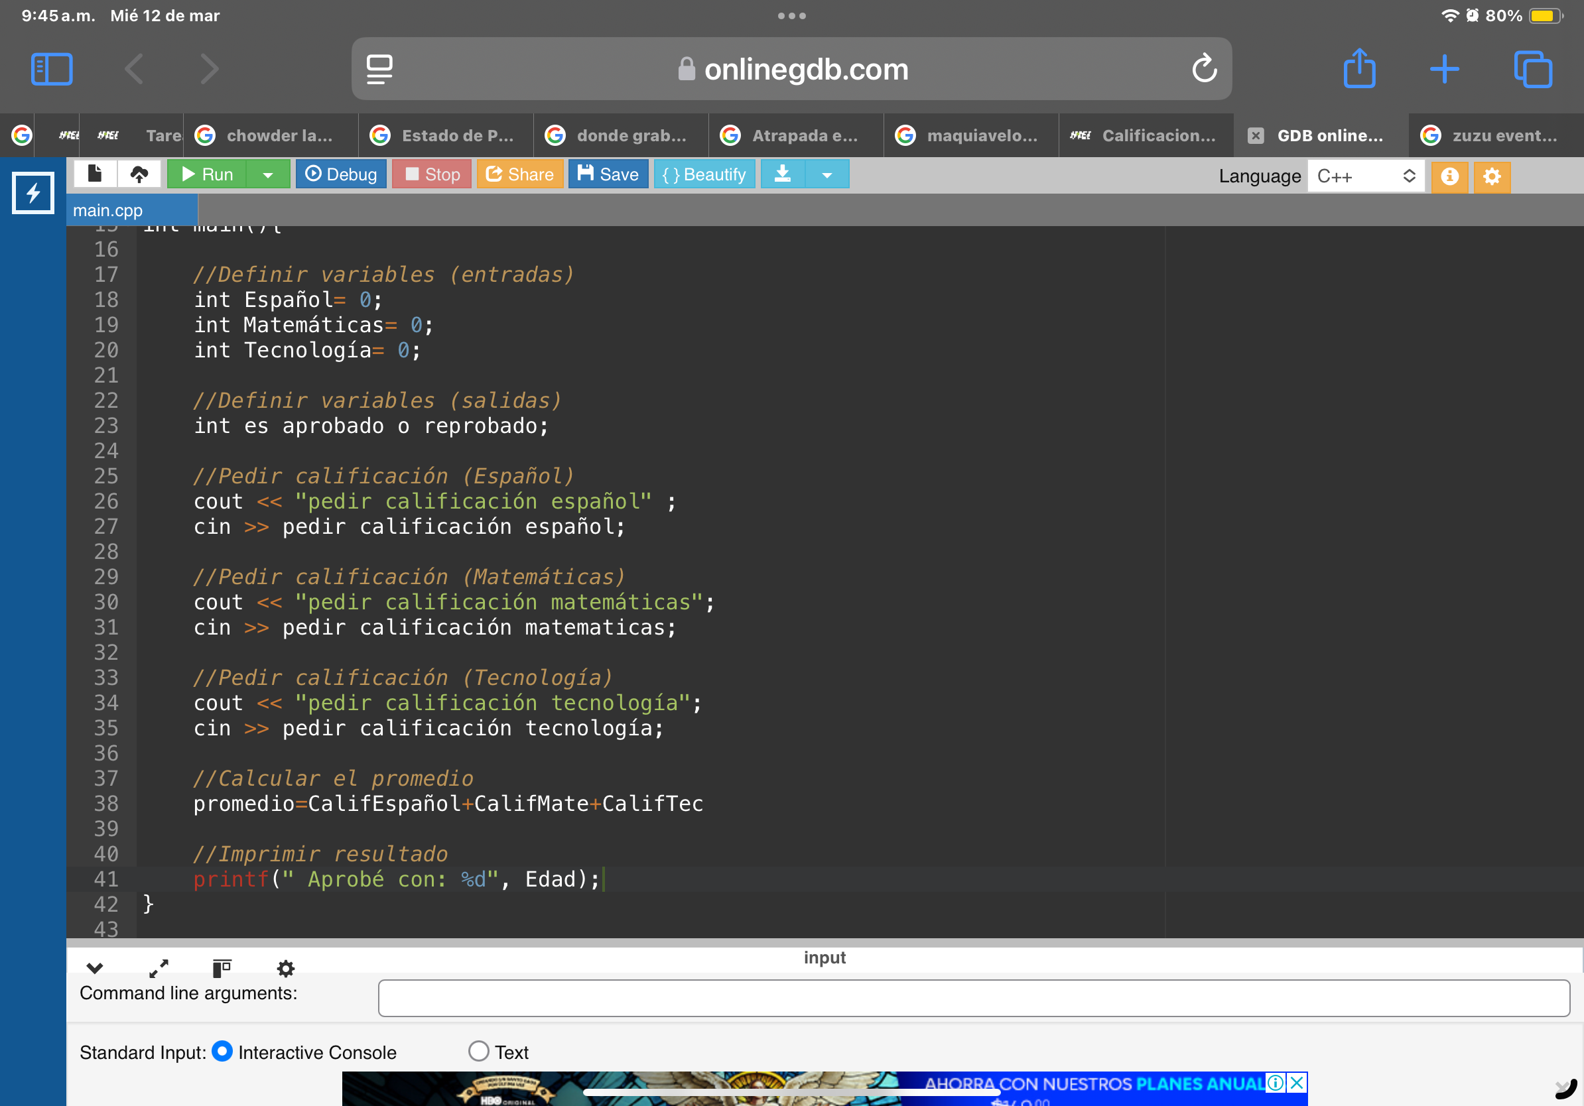Viewport: 1584px width, 1106px height.
Task: Open console settings gear icon
Action: (286, 968)
